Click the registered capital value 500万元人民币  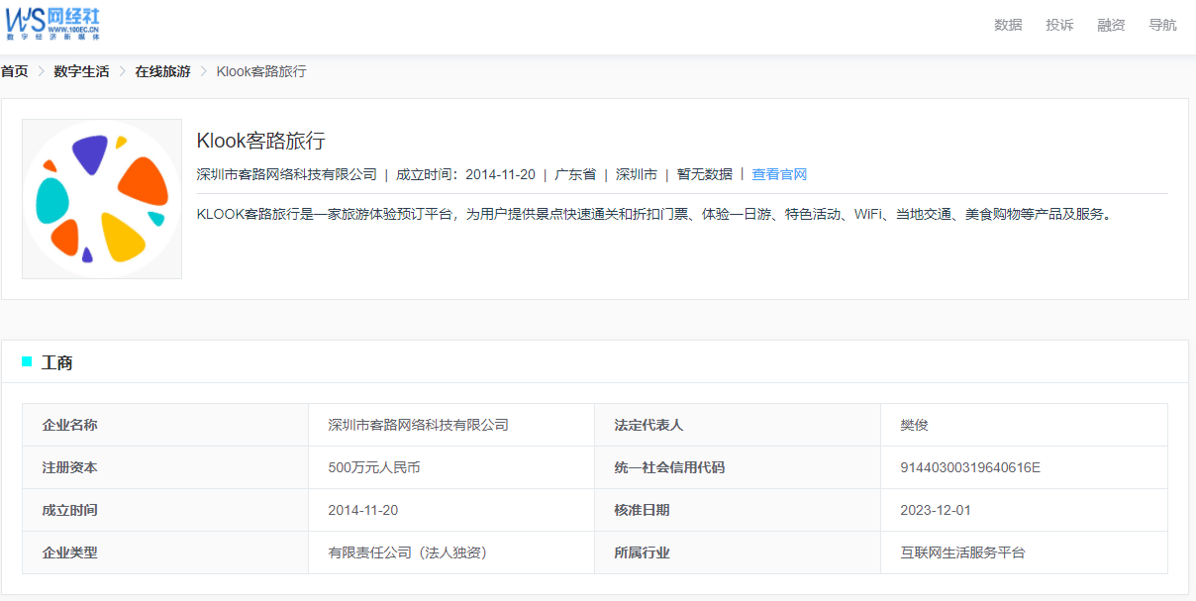pos(373,467)
